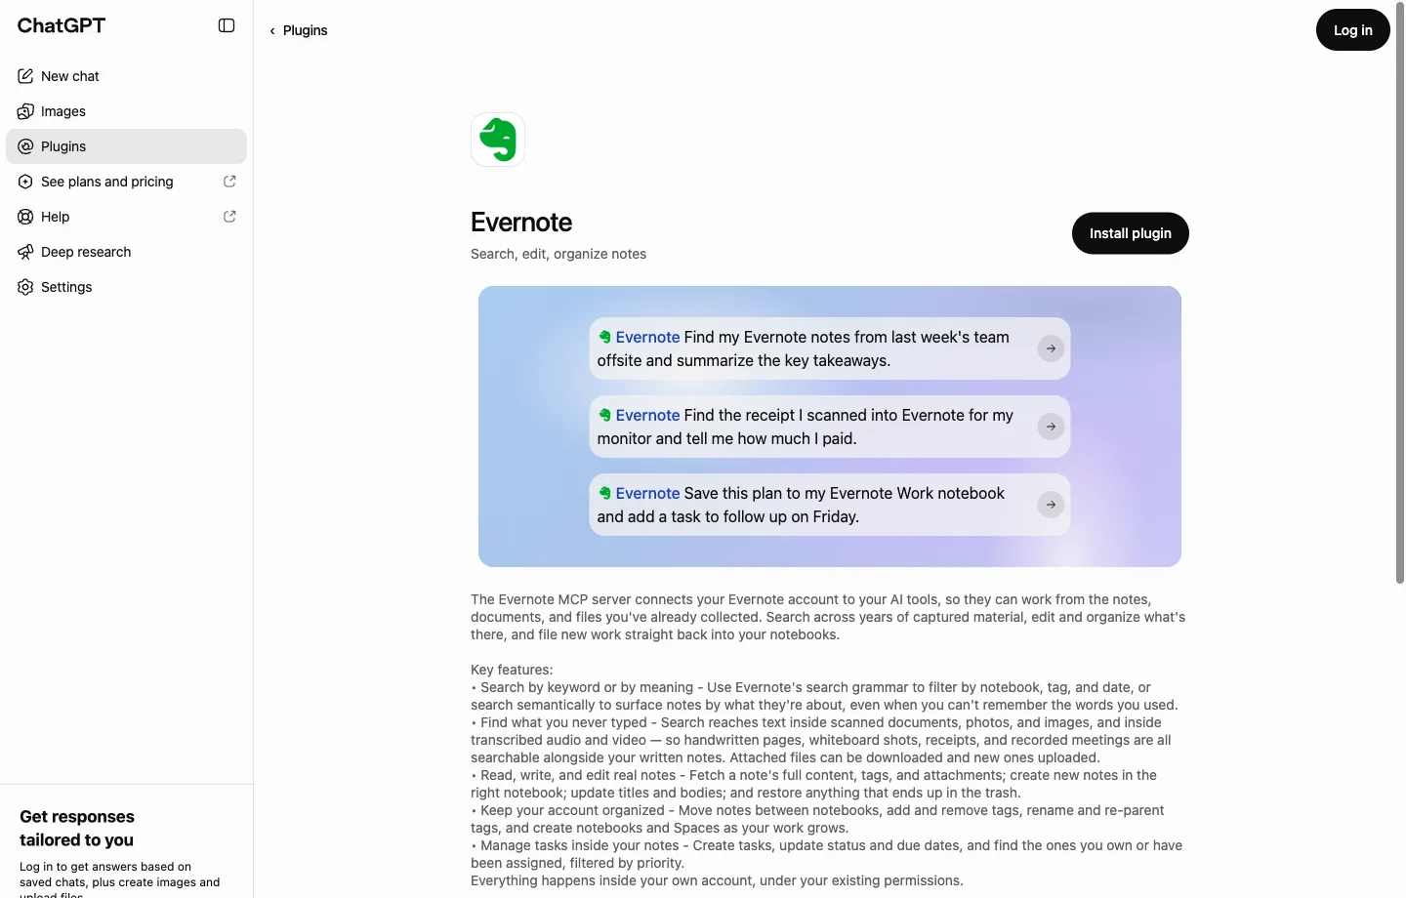Click the 'Search, edit, organize notes' subtitle
Image resolution: width=1406 pixels, height=898 pixels.
tap(558, 254)
